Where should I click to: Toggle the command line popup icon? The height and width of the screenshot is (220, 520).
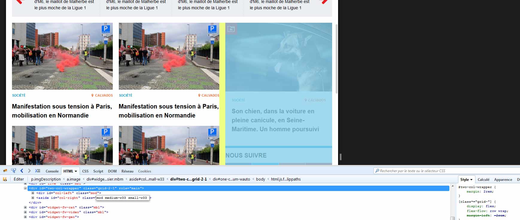[37, 171]
